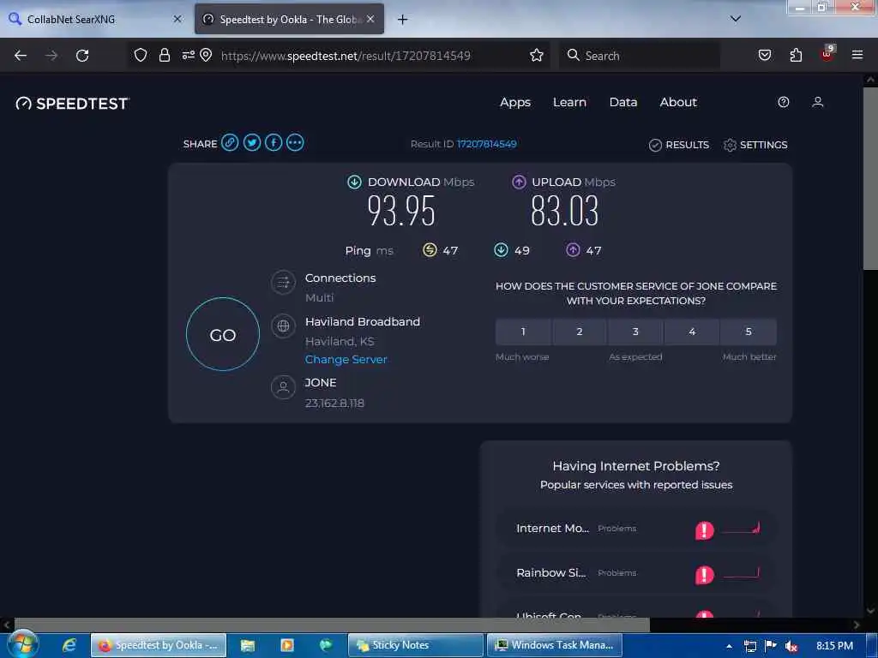
Task: Open the user account icon
Action: (817, 102)
